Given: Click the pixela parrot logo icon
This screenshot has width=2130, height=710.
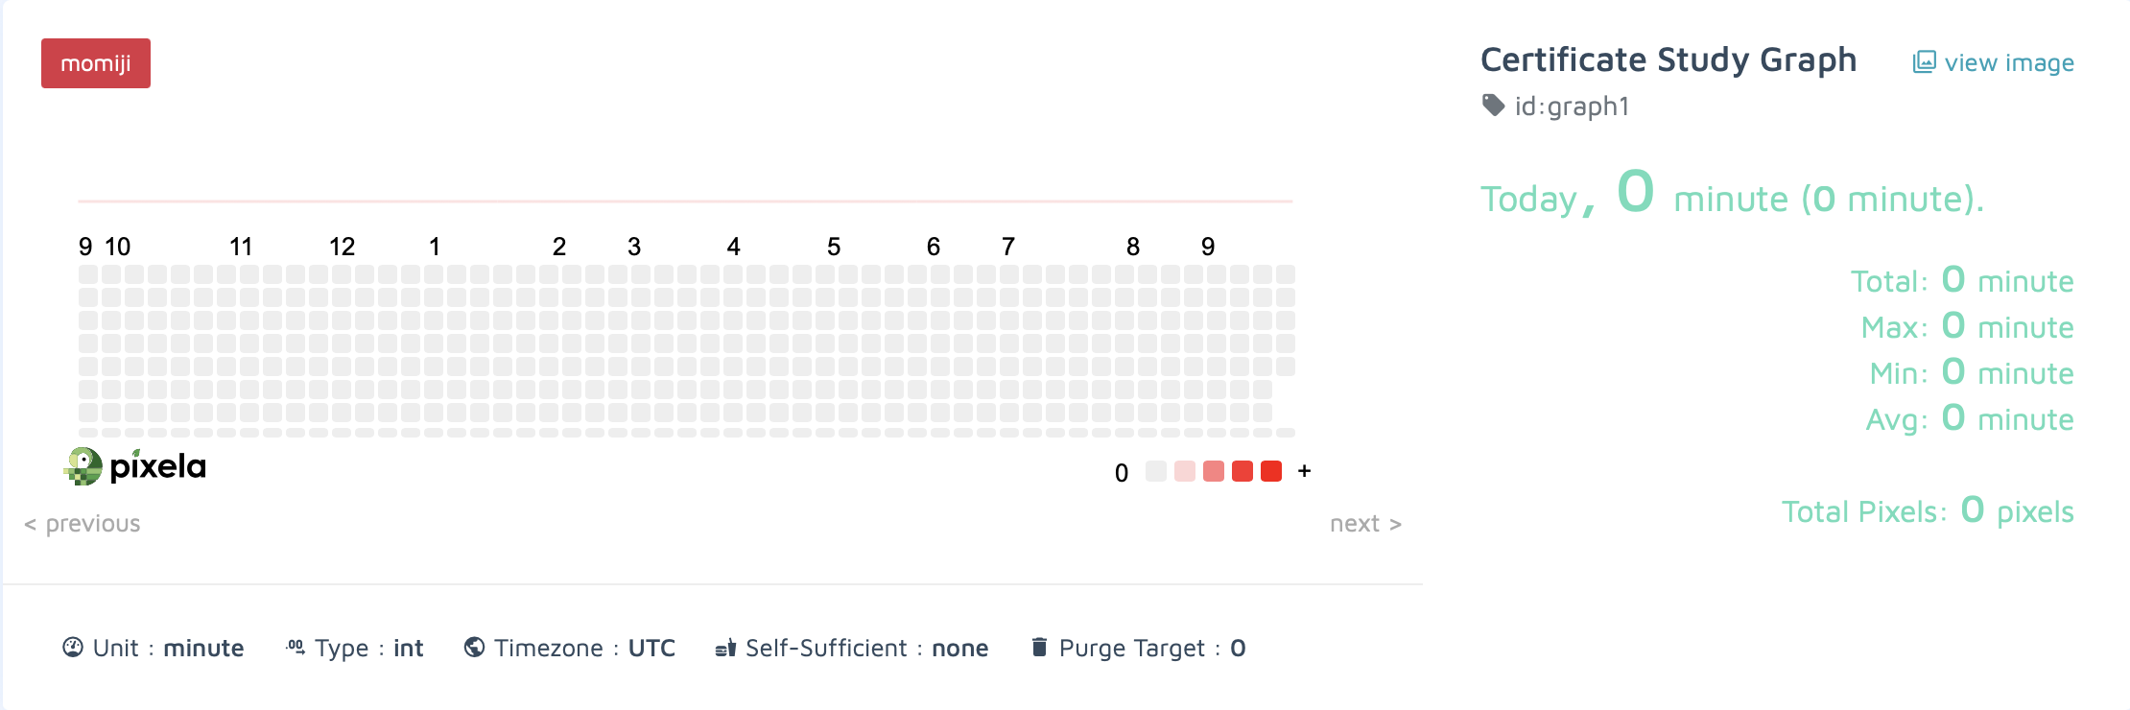Looking at the screenshot, I should click(83, 466).
